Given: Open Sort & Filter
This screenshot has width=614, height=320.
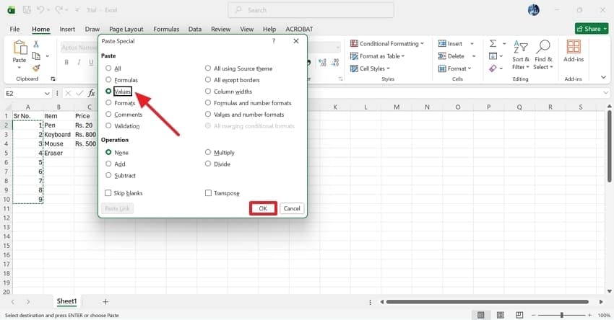Looking at the screenshot, I should 520,55.
